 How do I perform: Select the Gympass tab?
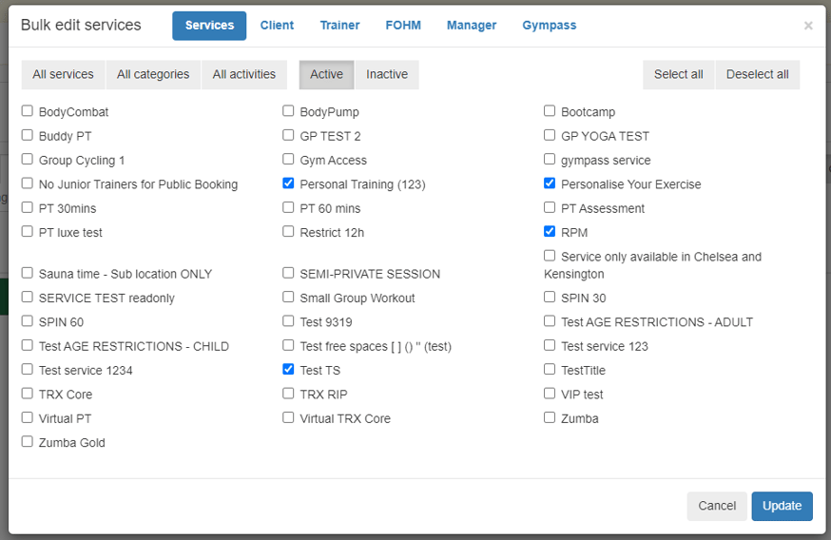click(549, 26)
